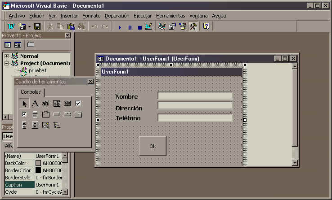Select the CheckBox control in toolbox
This screenshot has height=200, width=332.
(x=78, y=104)
